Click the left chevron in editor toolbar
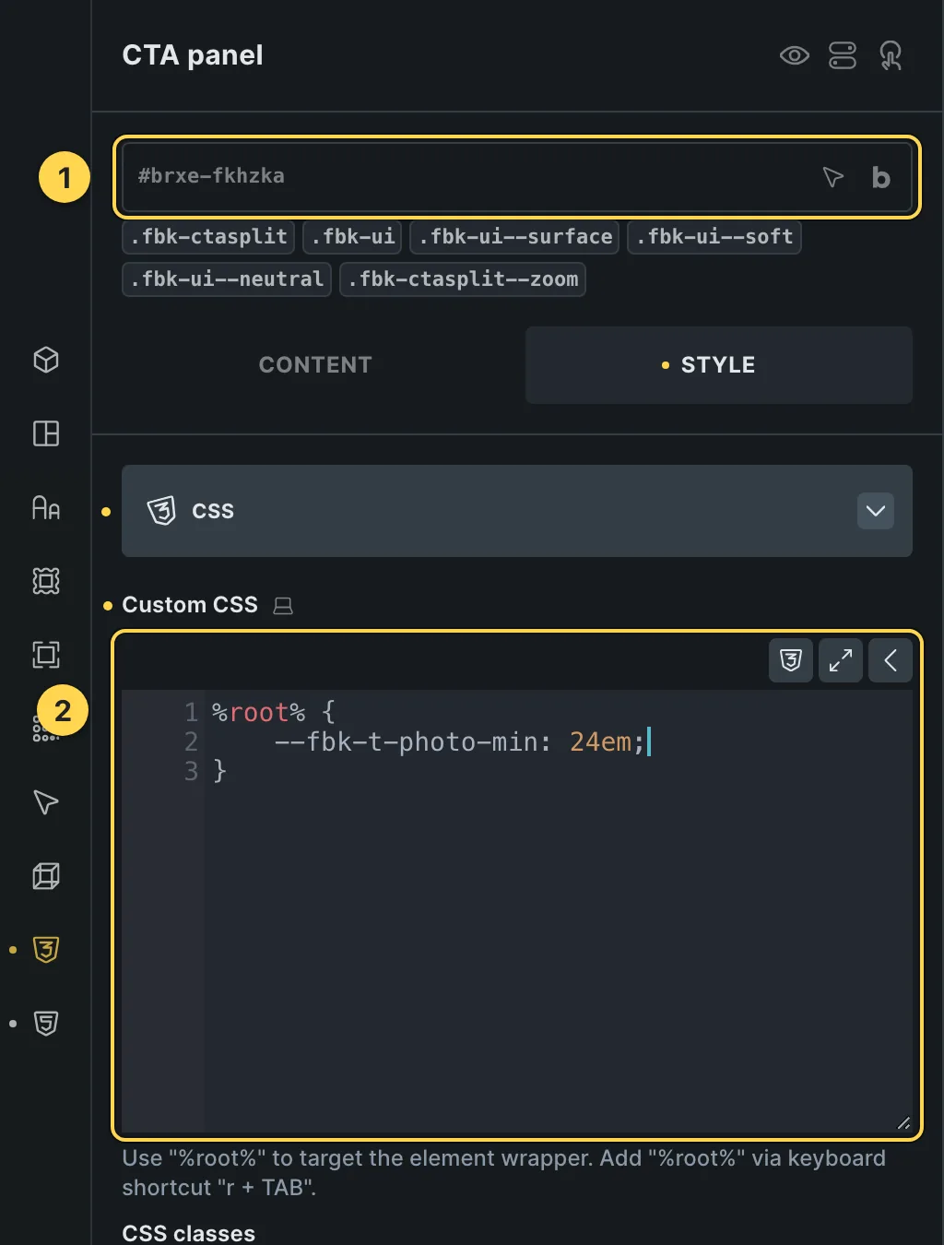Screen dimensions: 944x1245 coord(891,660)
